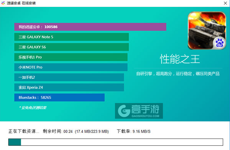Close the 逍遥安卓 installer window
This screenshot has width=230, height=150.
[225, 3]
